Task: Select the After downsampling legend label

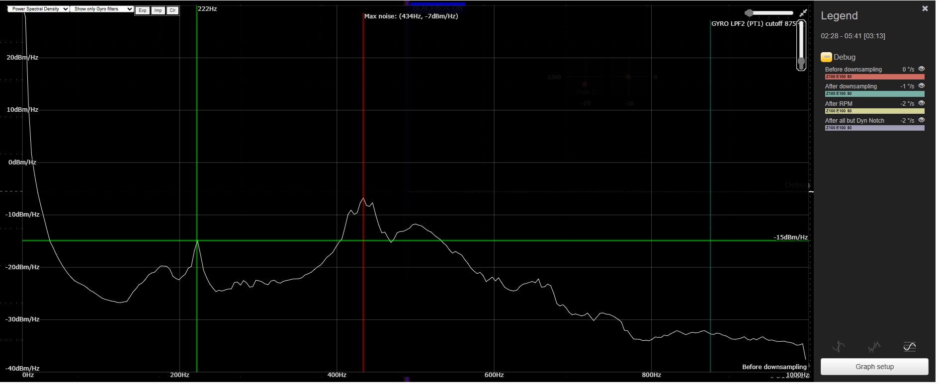Action: click(x=851, y=86)
